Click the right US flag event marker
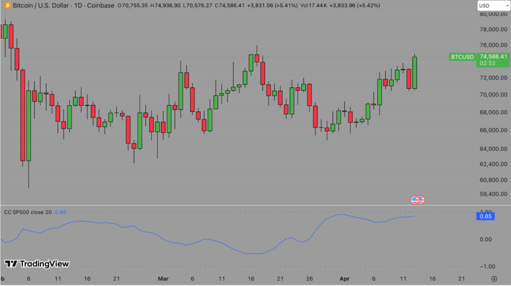Image resolution: width=511 pixels, height=286 pixels. point(421,200)
